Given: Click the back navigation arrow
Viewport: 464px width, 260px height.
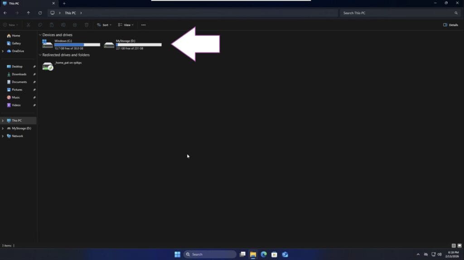Looking at the screenshot, I should click(x=5, y=13).
